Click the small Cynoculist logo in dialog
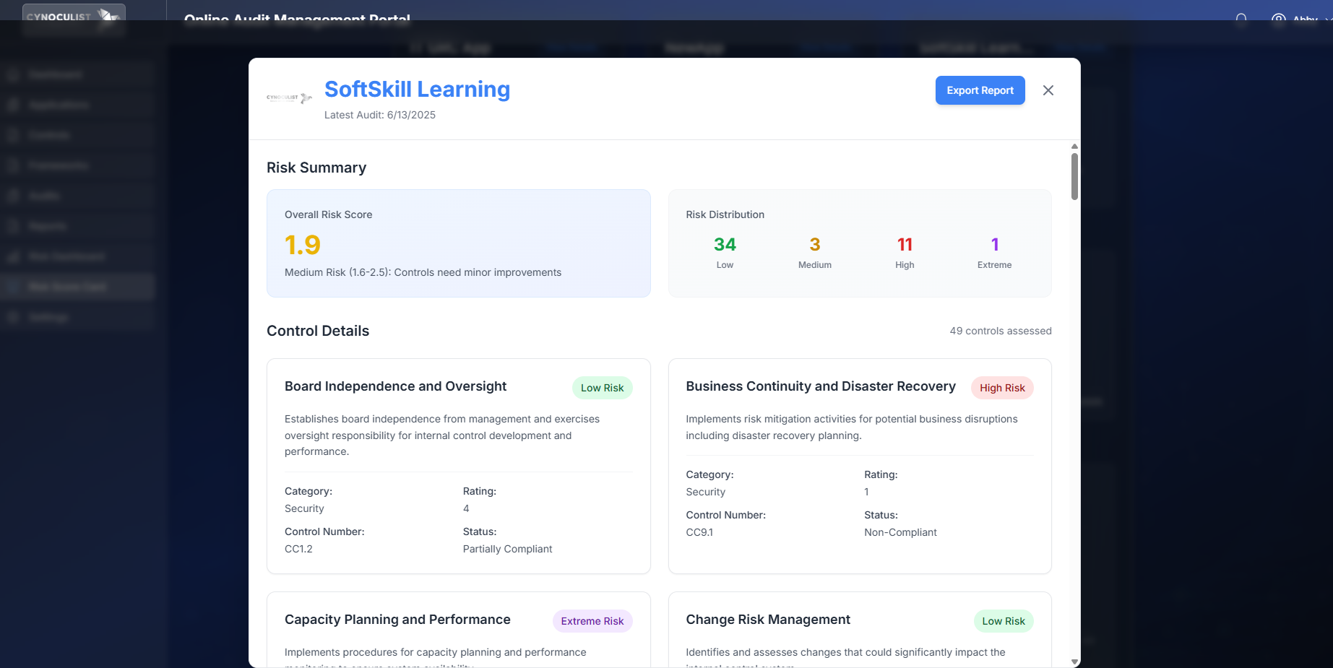1333x668 pixels. (x=289, y=97)
